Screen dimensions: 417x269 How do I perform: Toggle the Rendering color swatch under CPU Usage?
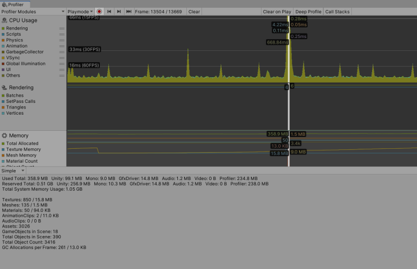click(3, 29)
